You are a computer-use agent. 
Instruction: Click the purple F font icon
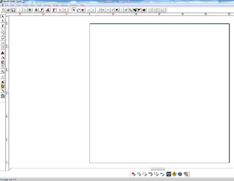click(x=54, y=10)
